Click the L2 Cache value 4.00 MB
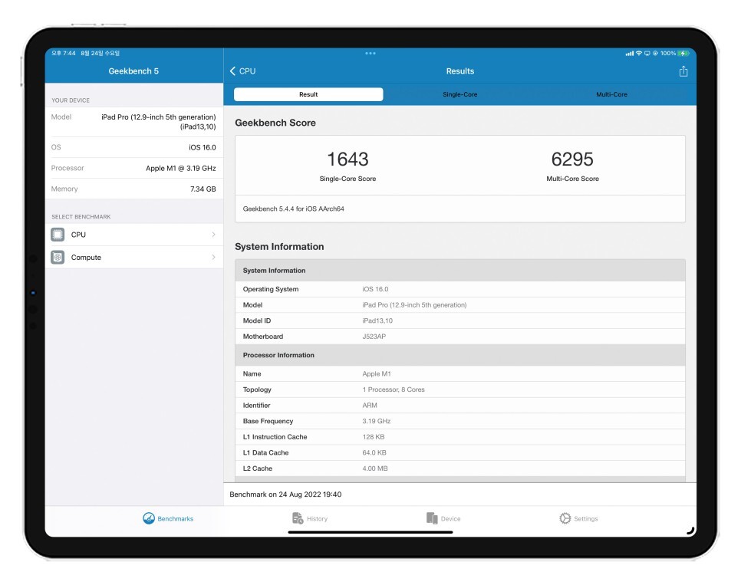 pos(375,468)
